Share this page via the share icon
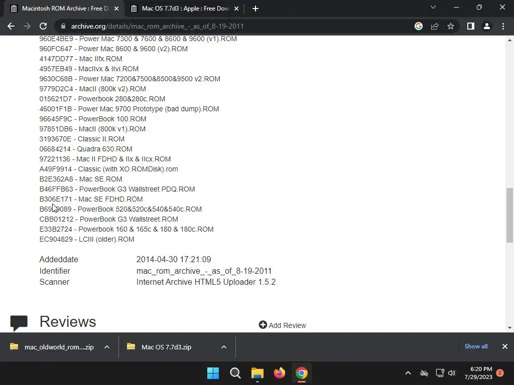 435,26
